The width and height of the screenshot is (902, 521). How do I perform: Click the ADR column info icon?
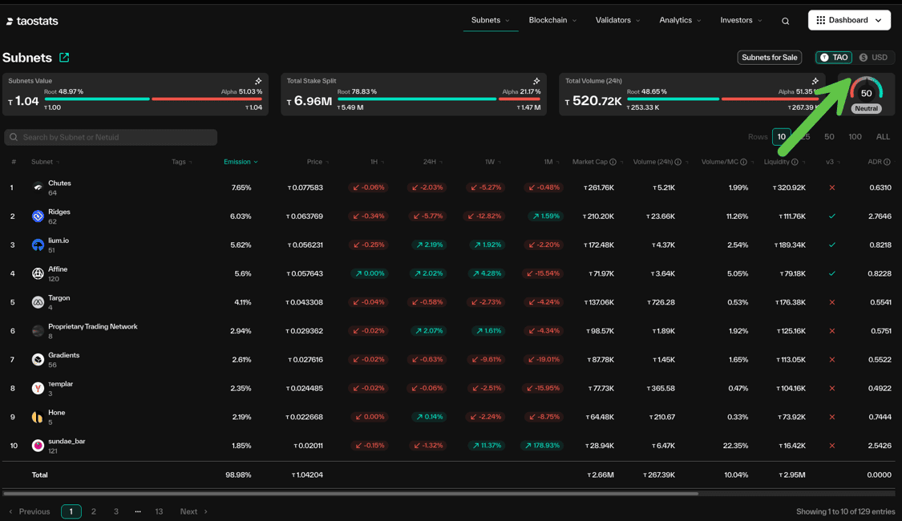click(887, 162)
